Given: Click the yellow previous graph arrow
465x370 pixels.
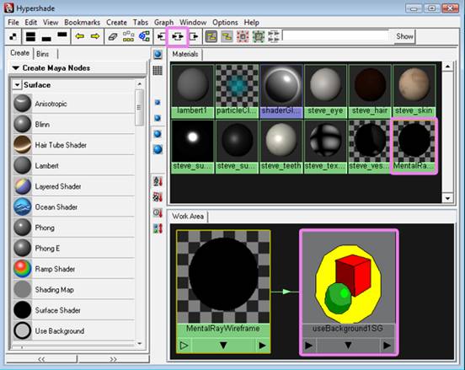Looking at the screenshot, I should 79,36.
